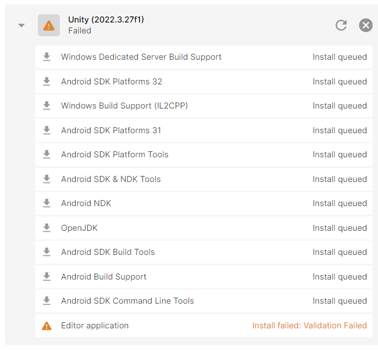Click download icon for Android SDK Platforms 32

pos(47,82)
